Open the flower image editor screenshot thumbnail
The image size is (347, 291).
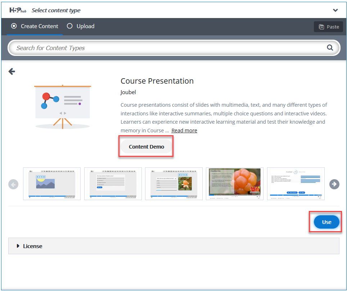click(x=174, y=184)
